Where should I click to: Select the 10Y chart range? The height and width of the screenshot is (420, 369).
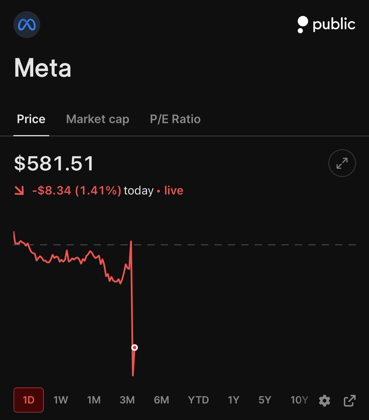point(299,400)
